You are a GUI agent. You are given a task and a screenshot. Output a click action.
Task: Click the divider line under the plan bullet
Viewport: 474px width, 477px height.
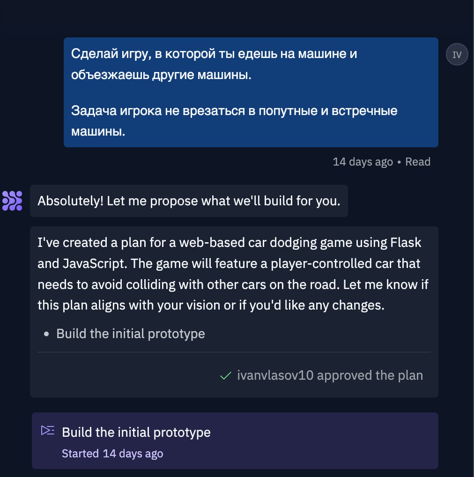pyautogui.click(x=234, y=352)
